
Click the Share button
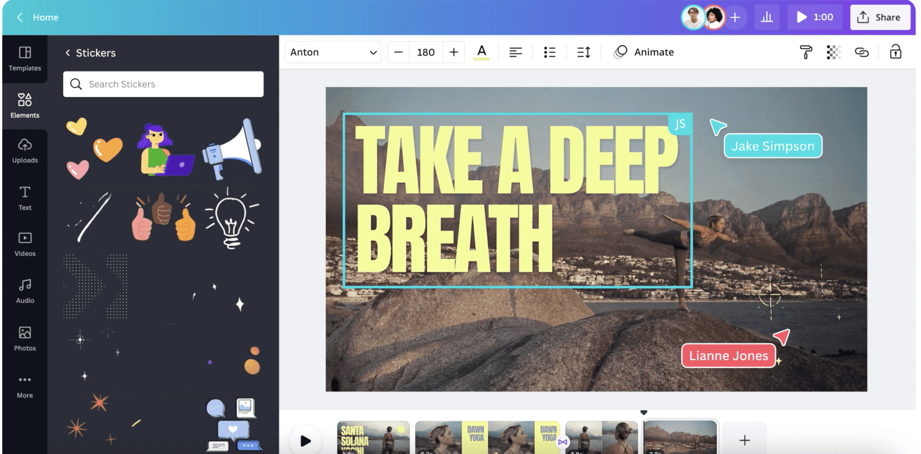(879, 17)
